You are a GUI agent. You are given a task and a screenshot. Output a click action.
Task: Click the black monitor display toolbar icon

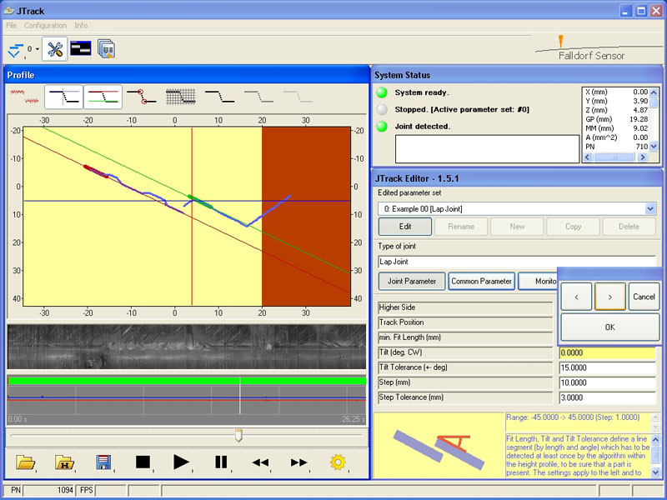(x=81, y=48)
